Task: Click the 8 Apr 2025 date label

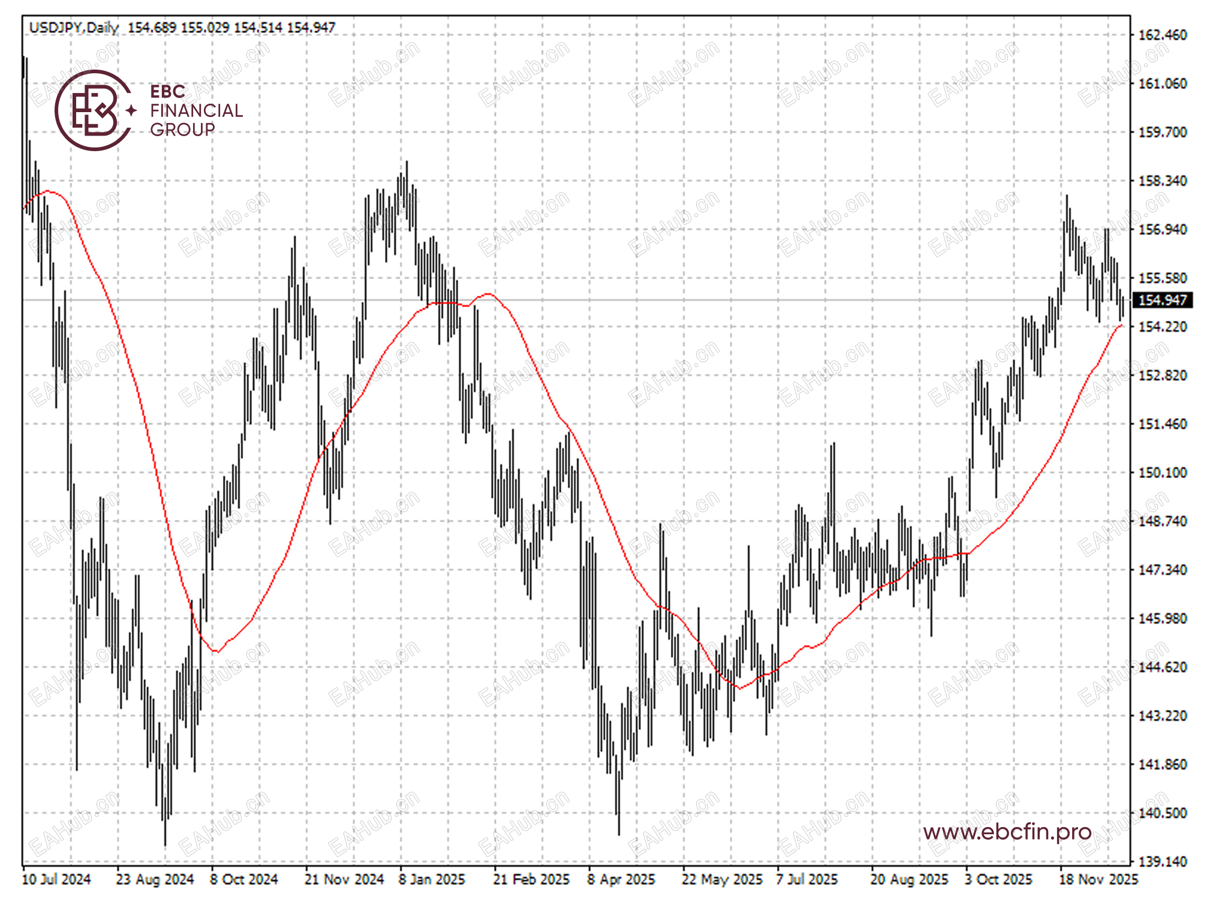Action: click(x=621, y=879)
